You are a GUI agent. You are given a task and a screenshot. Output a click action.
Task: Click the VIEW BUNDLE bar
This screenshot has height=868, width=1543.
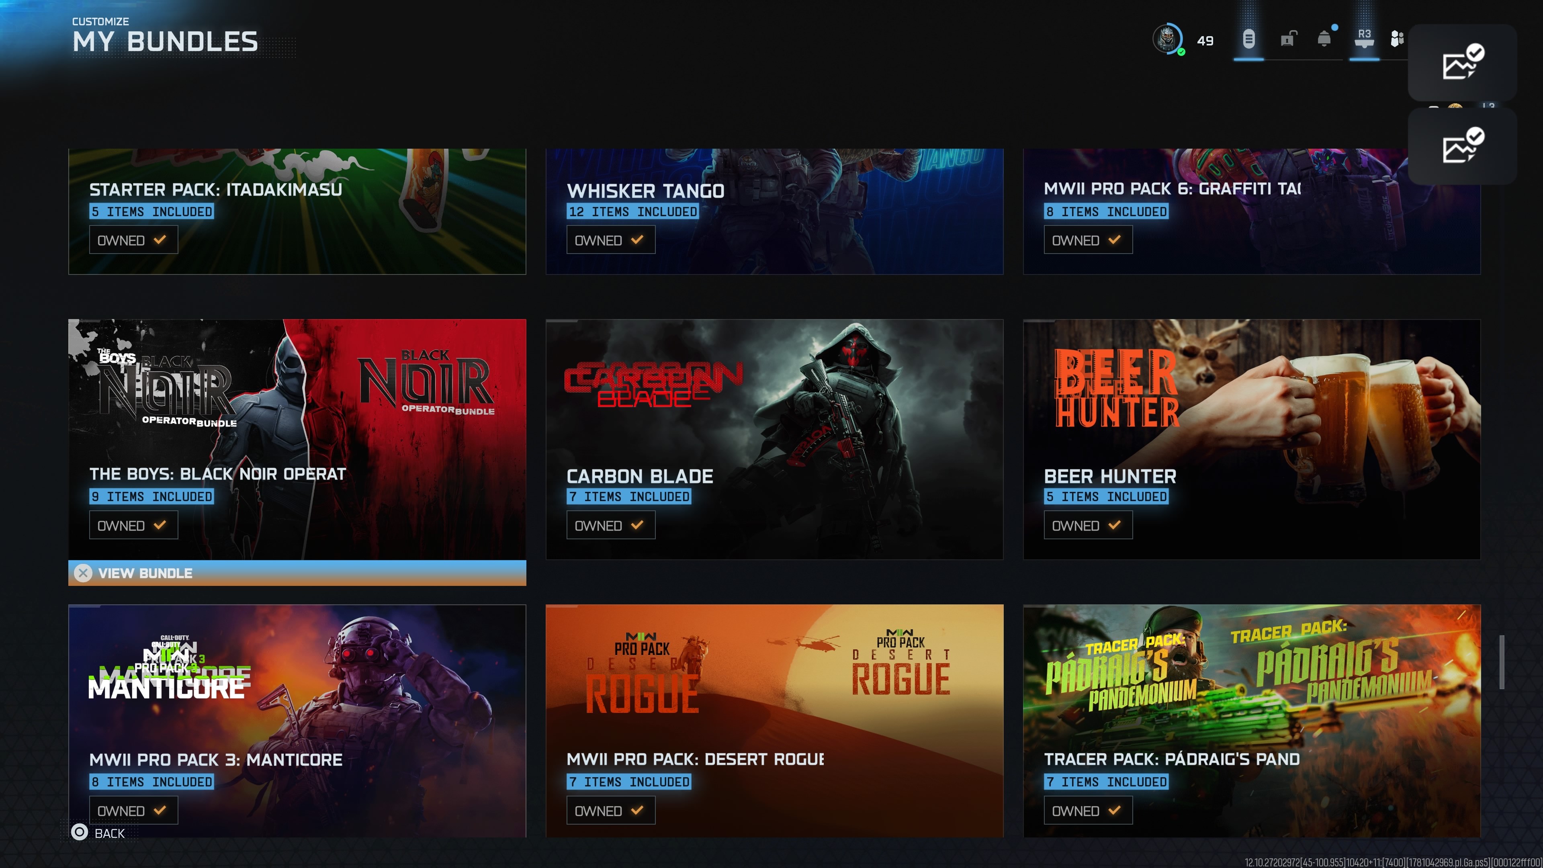pos(297,573)
